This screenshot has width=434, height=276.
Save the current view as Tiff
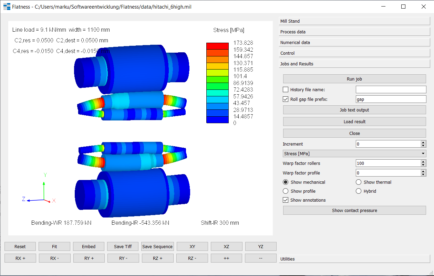pyautogui.click(x=123, y=246)
